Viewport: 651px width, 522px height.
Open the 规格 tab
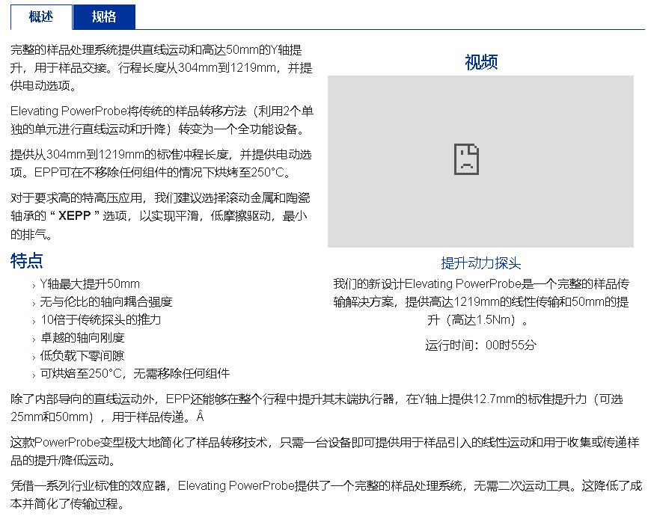104,17
